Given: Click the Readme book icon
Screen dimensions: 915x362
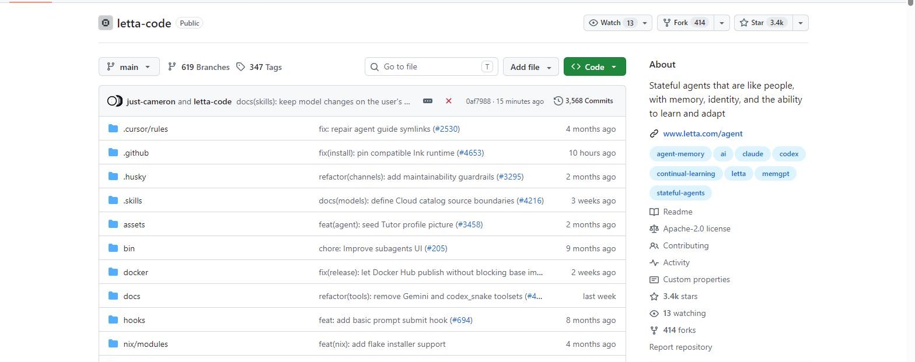Looking at the screenshot, I should 654,212.
